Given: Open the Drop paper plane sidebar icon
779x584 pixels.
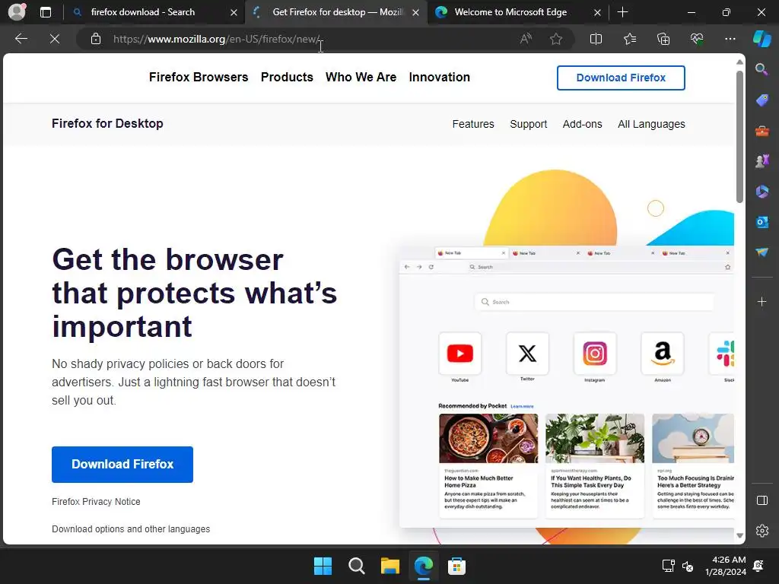Looking at the screenshot, I should [762, 252].
